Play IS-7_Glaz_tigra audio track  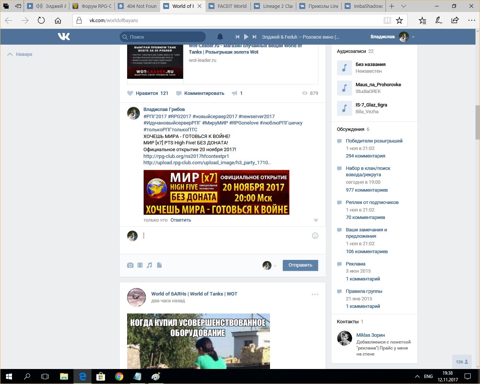tap(344, 108)
